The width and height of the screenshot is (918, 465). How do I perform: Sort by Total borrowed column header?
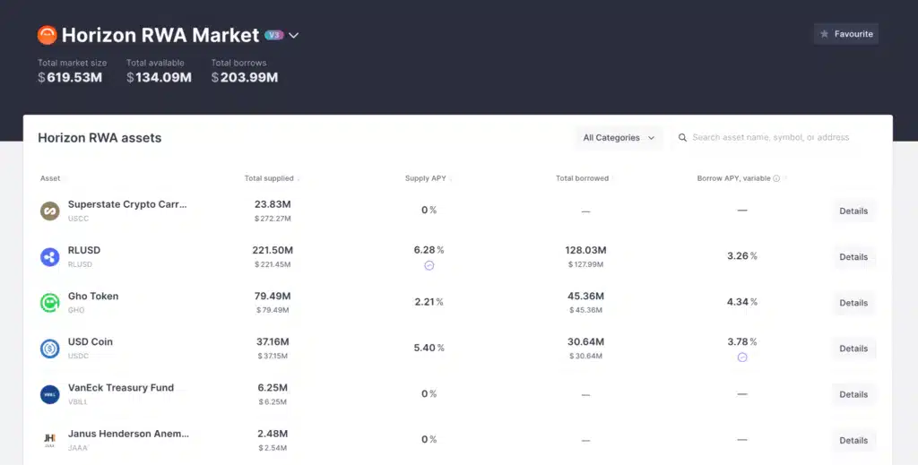[x=583, y=178]
